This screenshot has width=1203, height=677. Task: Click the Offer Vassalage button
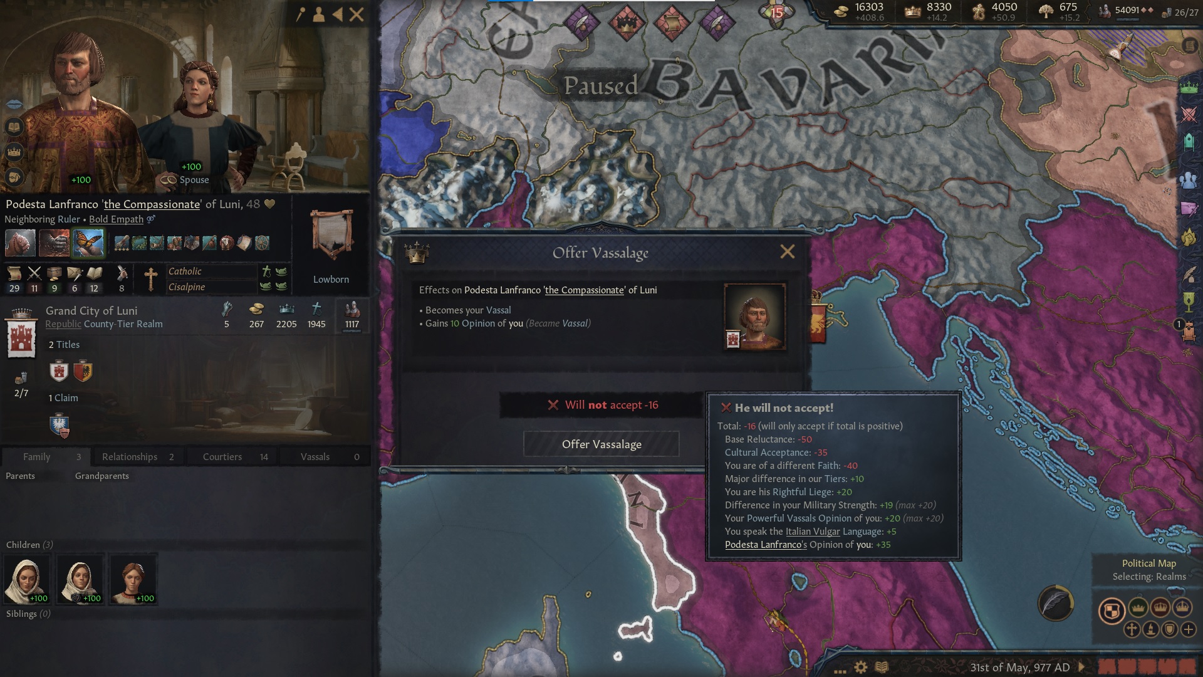(x=601, y=444)
